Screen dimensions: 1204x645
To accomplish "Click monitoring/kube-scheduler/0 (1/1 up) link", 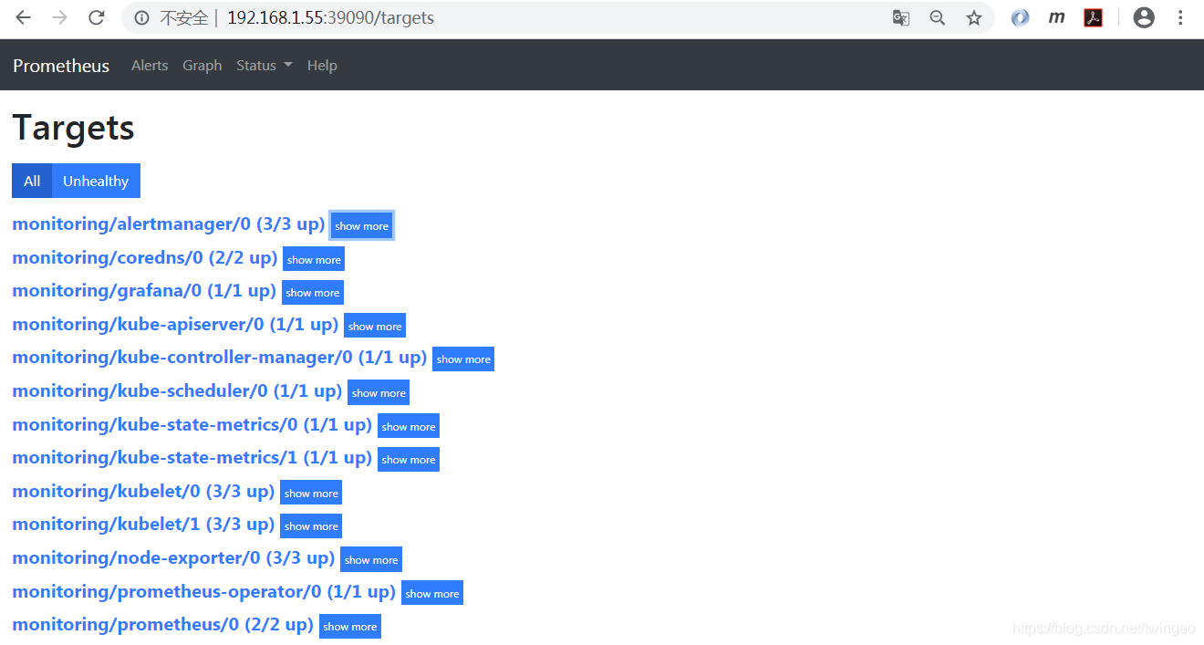I will pyautogui.click(x=177, y=390).
